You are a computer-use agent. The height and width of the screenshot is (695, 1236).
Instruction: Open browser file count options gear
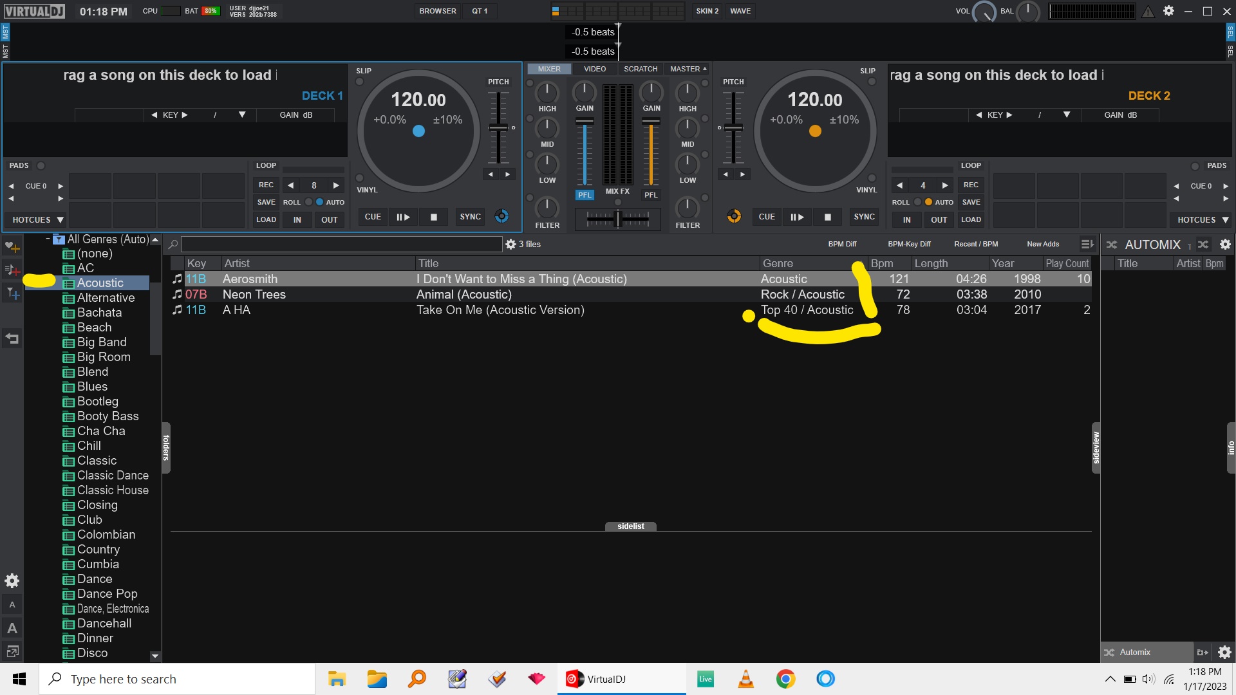pos(510,245)
